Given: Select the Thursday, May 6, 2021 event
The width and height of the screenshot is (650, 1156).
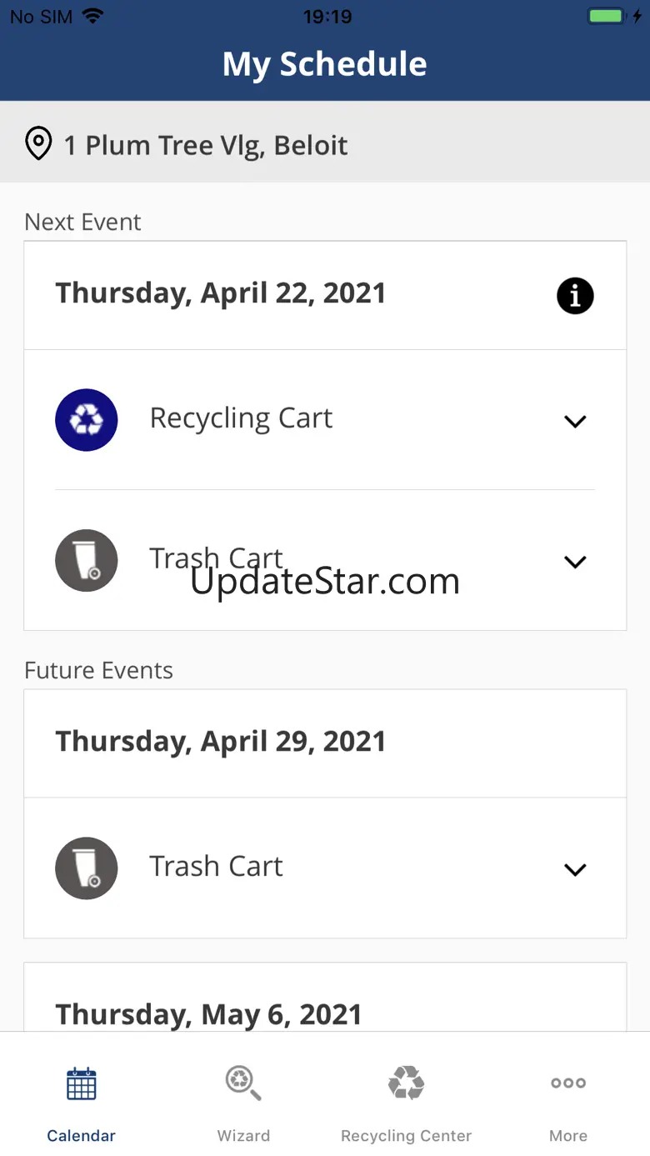Looking at the screenshot, I should [208, 1014].
